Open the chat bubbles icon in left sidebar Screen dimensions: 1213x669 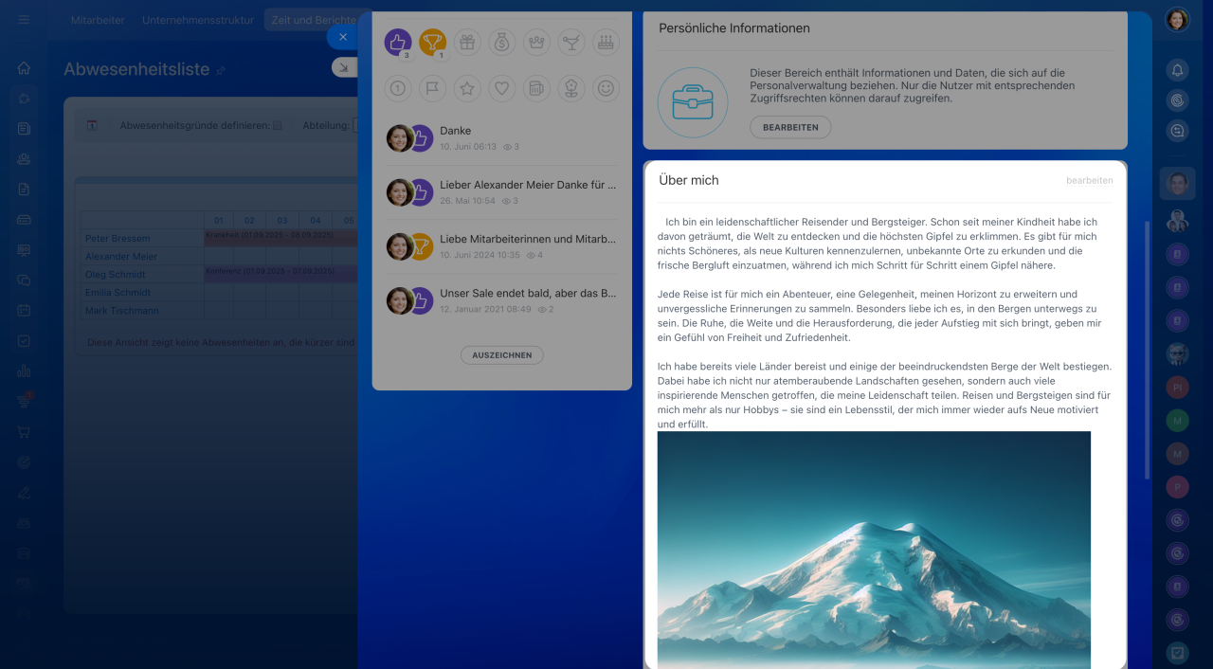24,280
